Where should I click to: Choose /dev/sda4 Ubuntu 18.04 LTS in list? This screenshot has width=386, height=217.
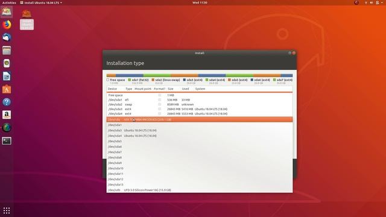pyautogui.click(x=200, y=136)
